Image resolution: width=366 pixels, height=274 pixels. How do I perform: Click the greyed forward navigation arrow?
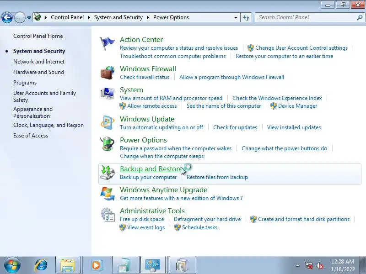(x=20, y=17)
